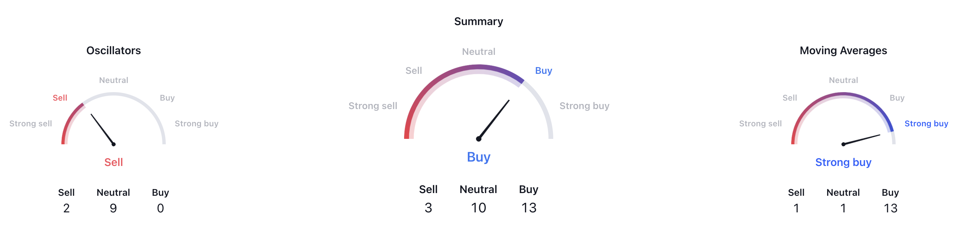Select the Oscillators Sell count of 2
The image size is (958, 231).
(66, 208)
